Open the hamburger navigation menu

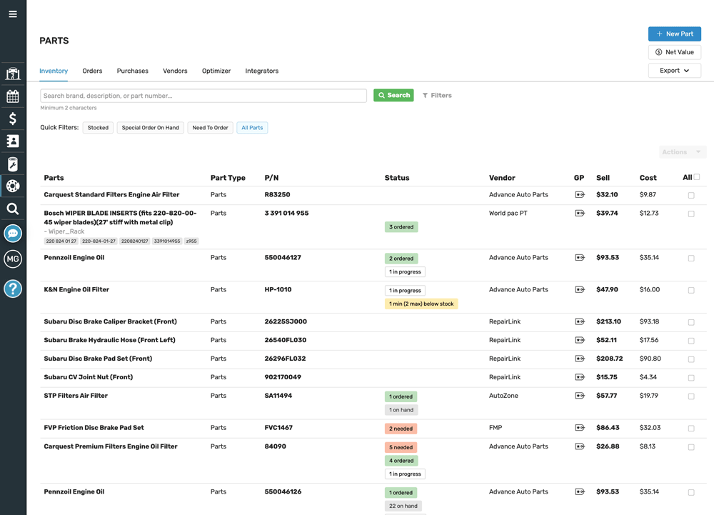click(x=13, y=14)
